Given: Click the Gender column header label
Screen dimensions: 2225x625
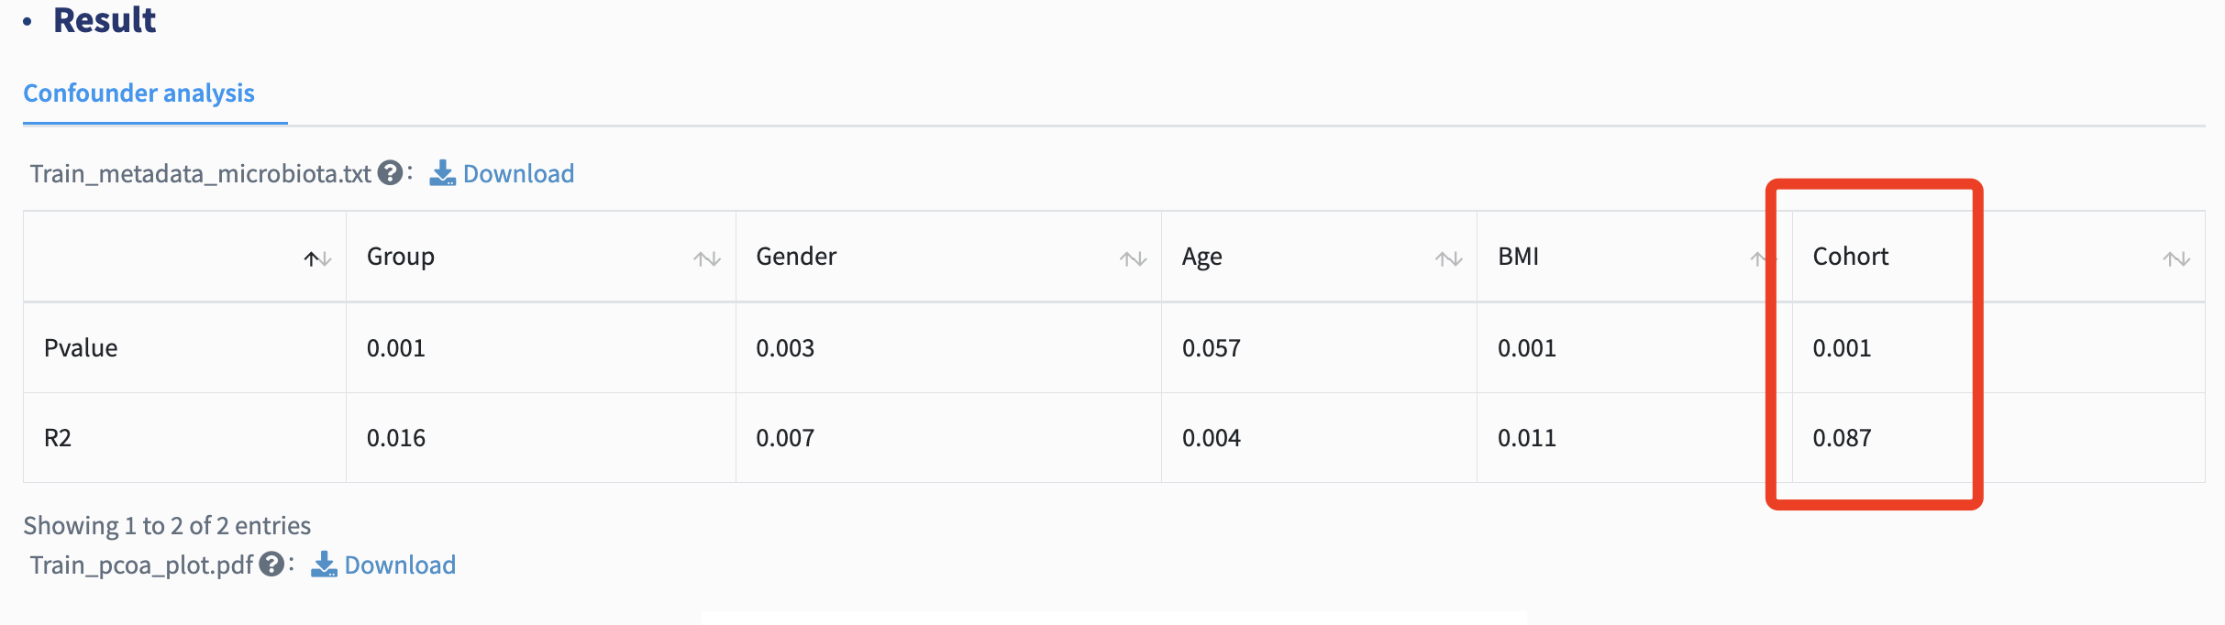Looking at the screenshot, I should [x=796, y=257].
